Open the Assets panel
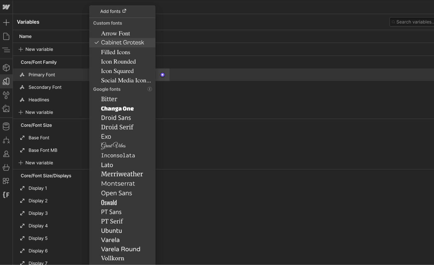 coord(6,109)
